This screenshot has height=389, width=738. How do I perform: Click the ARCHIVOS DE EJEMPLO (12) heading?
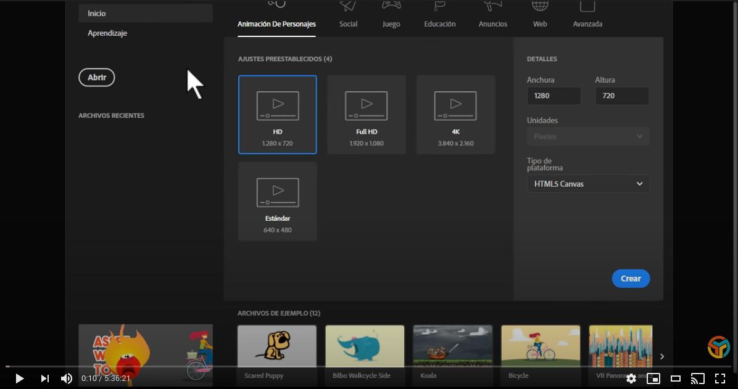[x=279, y=313]
